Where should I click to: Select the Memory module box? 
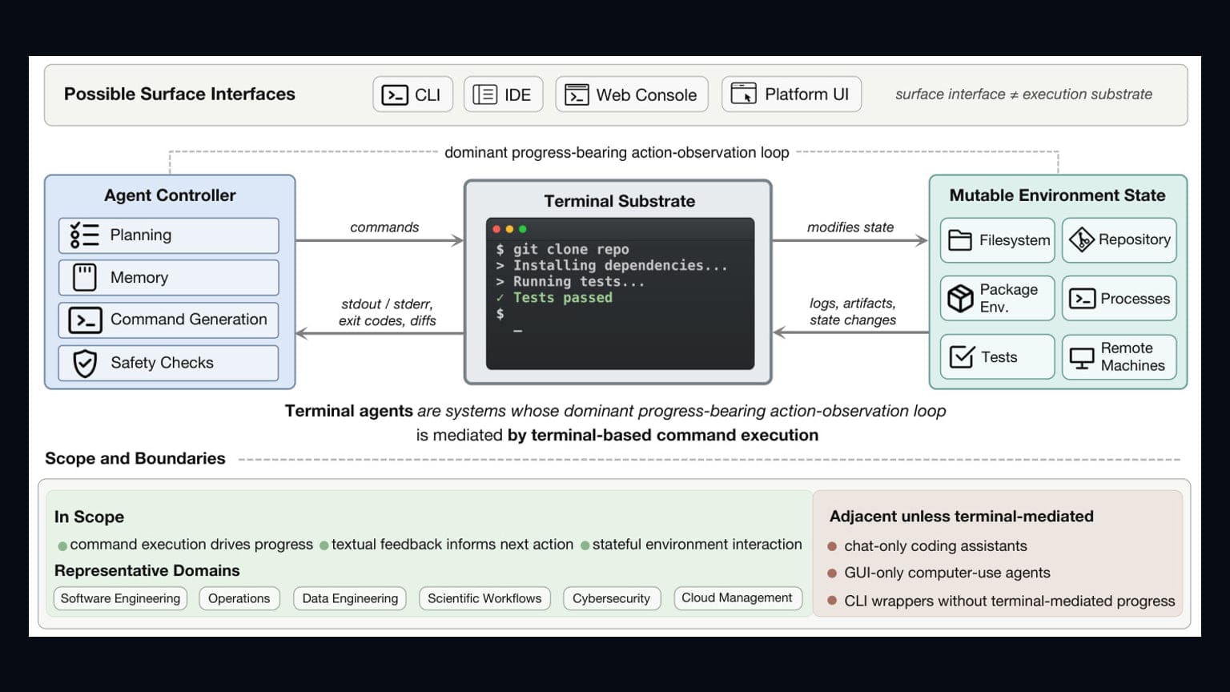[169, 277]
